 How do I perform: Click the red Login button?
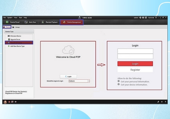pos(135,64)
